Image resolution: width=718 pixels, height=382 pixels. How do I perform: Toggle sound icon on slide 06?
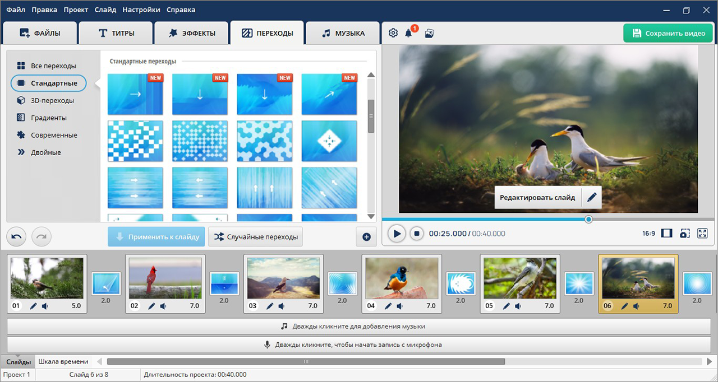point(636,306)
